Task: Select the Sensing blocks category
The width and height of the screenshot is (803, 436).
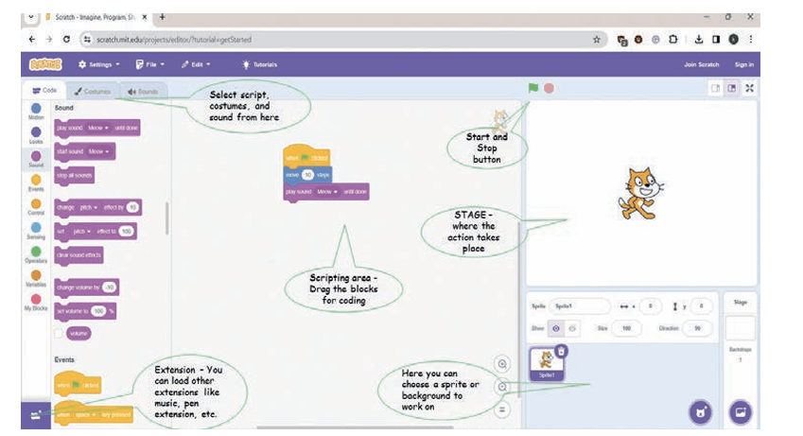Action: 36,231
